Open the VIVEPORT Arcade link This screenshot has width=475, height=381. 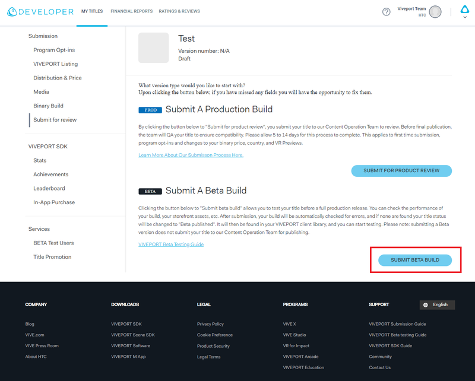coord(301,357)
